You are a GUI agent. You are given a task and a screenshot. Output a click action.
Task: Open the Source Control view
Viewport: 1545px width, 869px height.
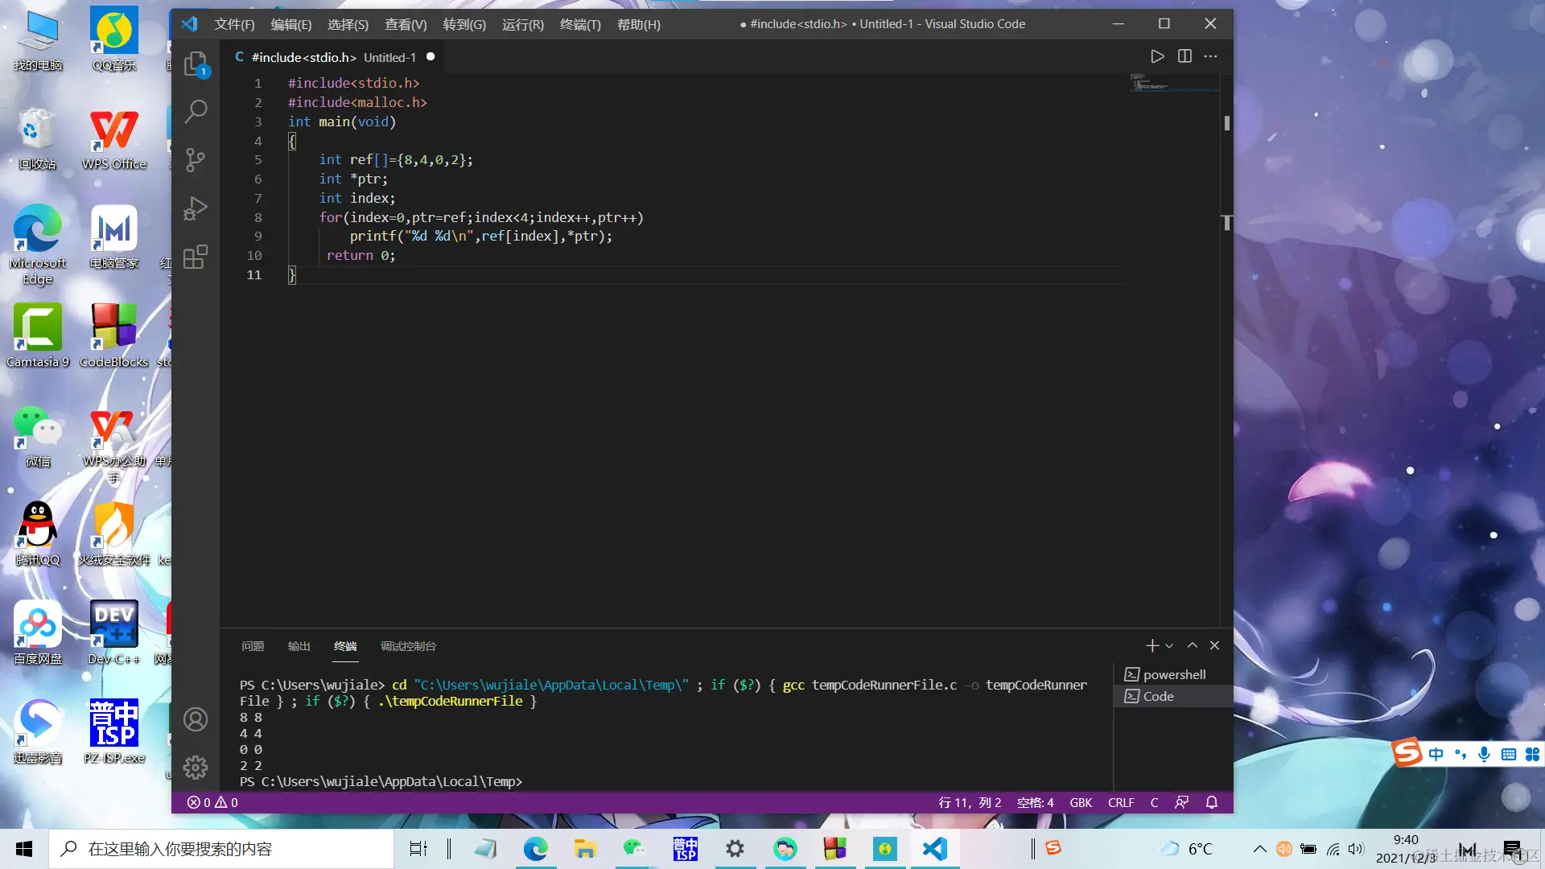click(196, 159)
